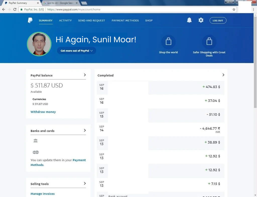
Task: Click Shop the world bag icon
Action: click(x=168, y=42)
